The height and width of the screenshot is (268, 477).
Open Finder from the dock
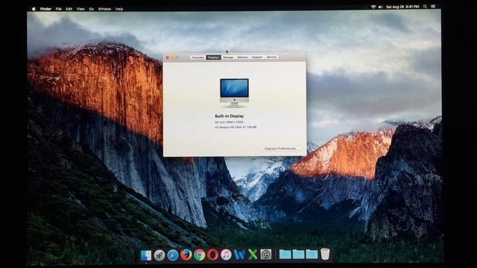[146, 255]
